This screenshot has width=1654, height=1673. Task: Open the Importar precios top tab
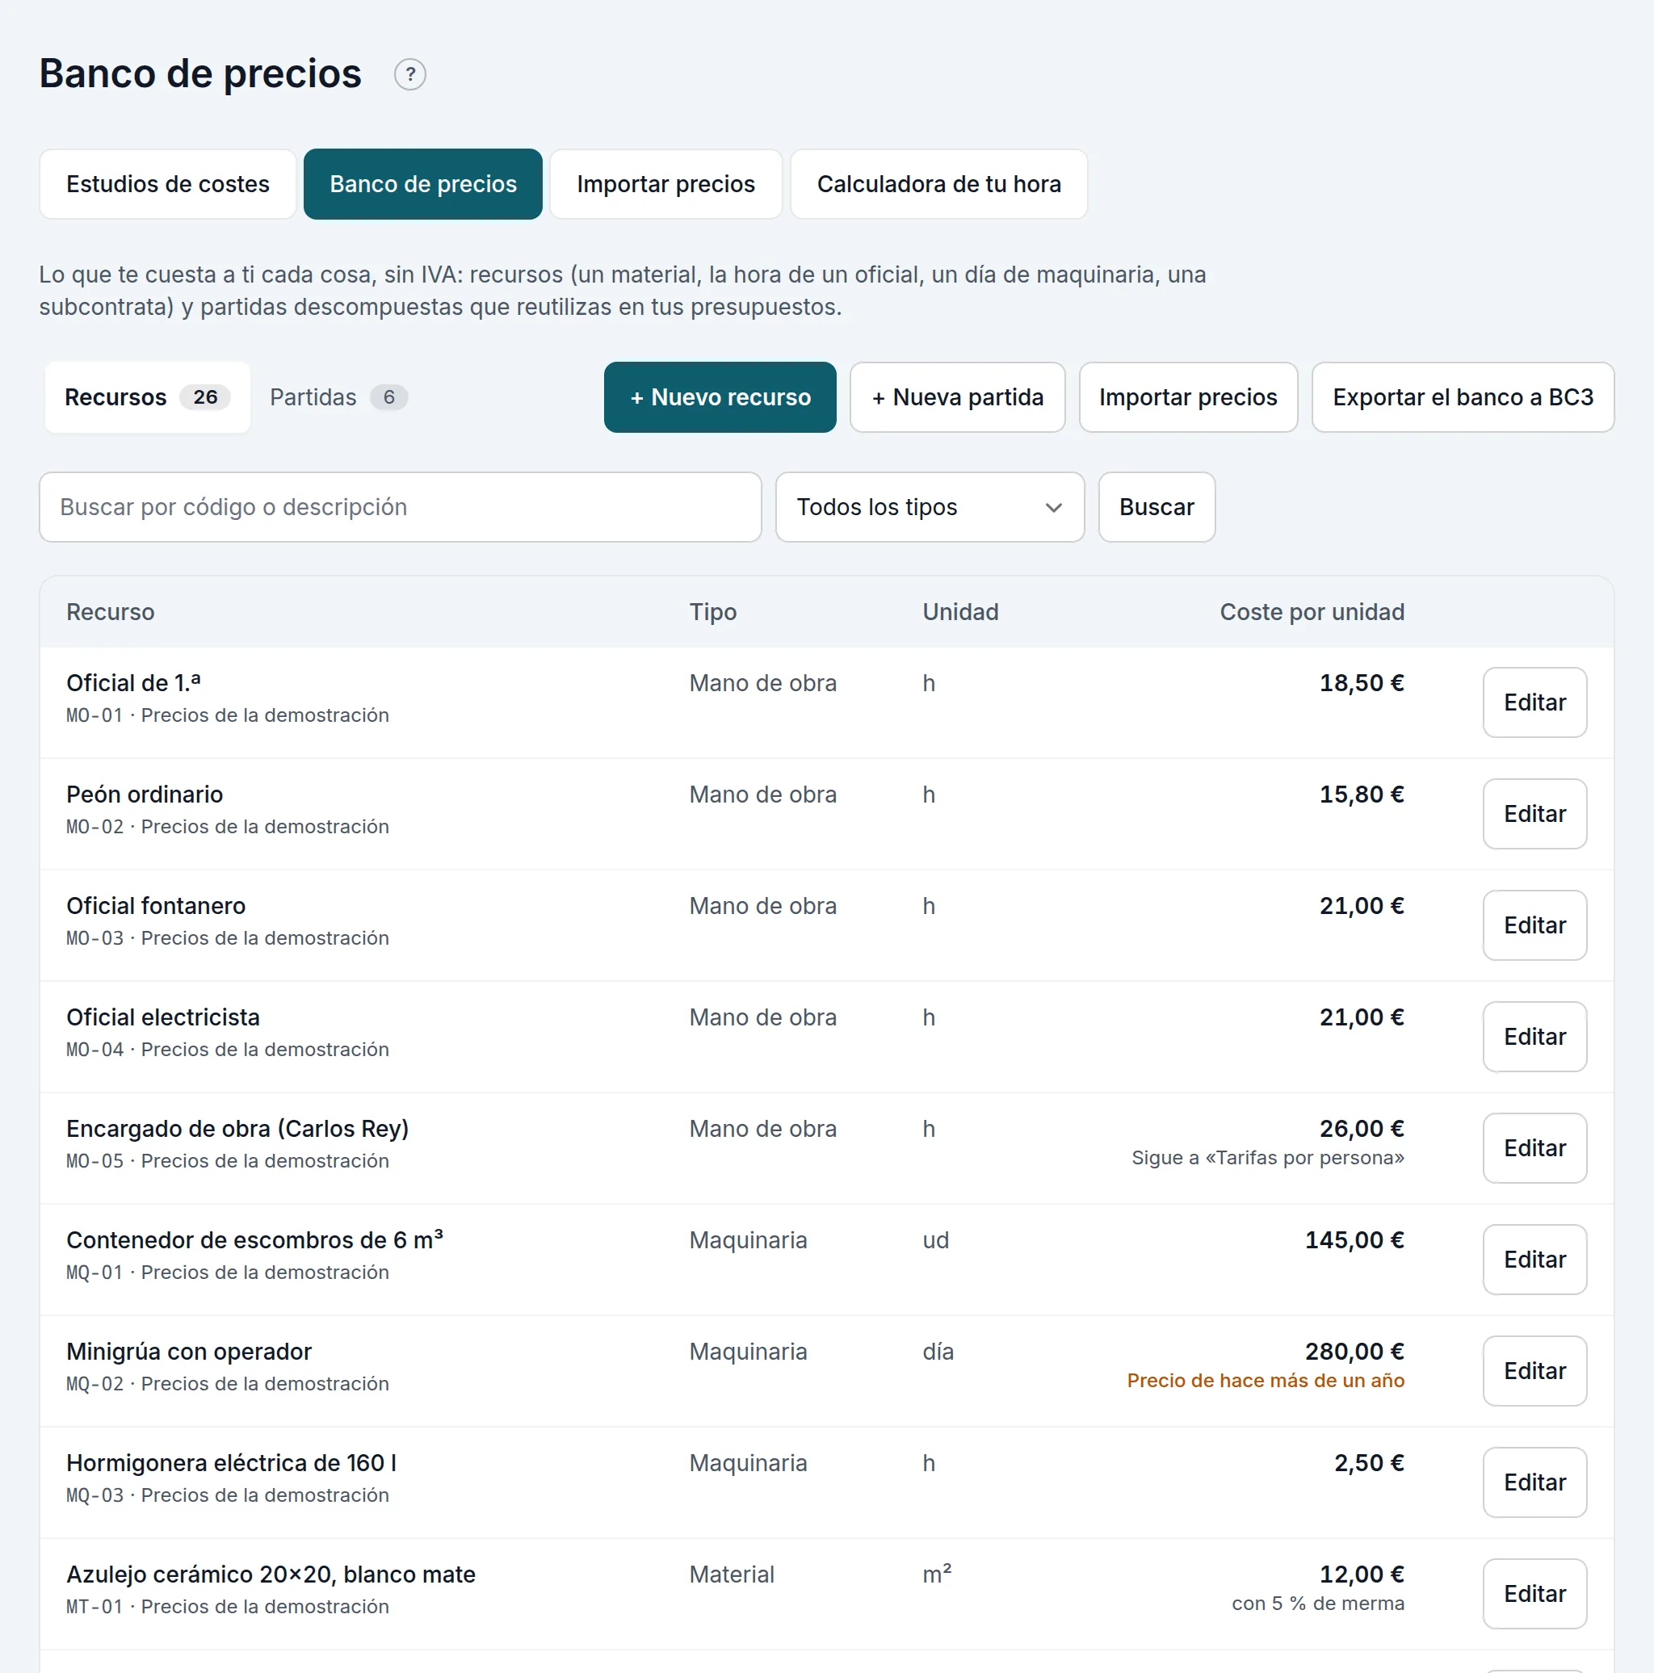(x=666, y=184)
